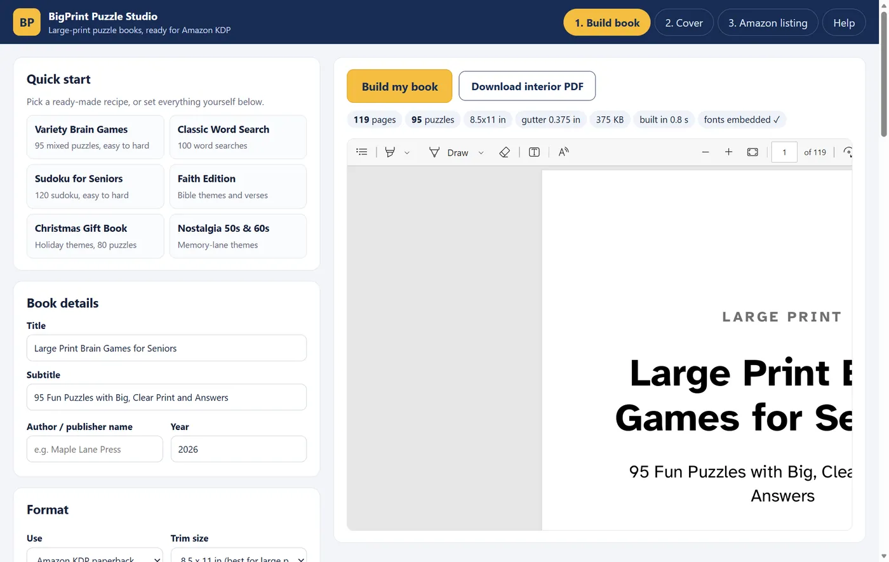Select the Draw pen tool
889x562 pixels.
(449, 152)
